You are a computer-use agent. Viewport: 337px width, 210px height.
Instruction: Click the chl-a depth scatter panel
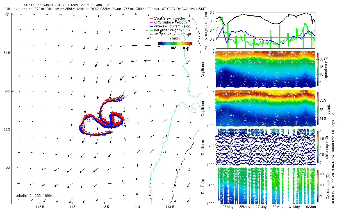click(265, 147)
